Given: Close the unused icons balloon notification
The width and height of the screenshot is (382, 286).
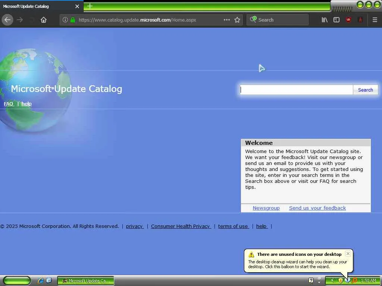Looking at the screenshot, I should 348,254.
